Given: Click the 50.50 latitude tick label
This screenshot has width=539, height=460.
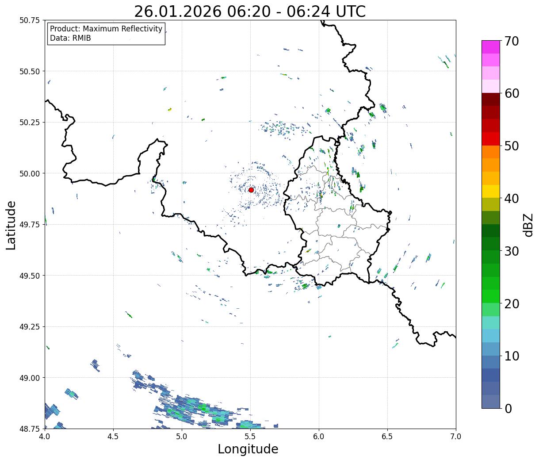Looking at the screenshot, I should 30,71.
